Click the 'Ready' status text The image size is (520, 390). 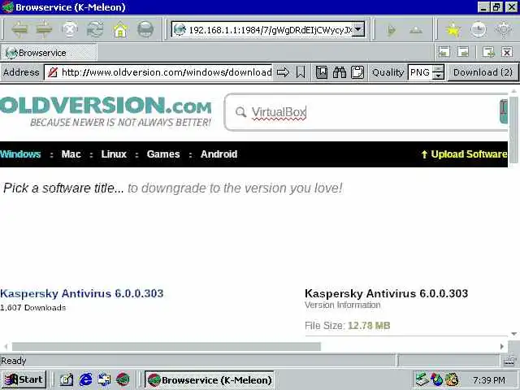(x=13, y=361)
